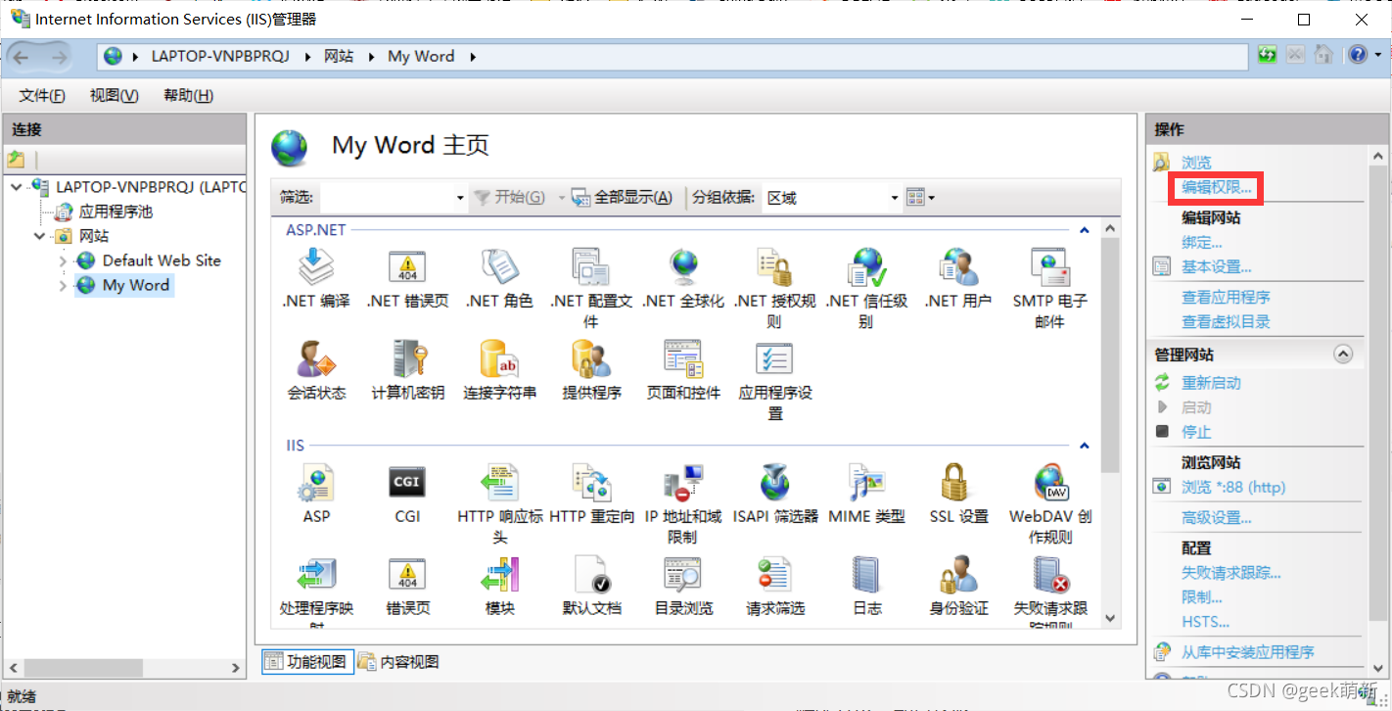Viewport: 1392px width, 711px height.
Task: Click the 全部显示(A) button
Action: pyautogui.click(x=623, y=198)
